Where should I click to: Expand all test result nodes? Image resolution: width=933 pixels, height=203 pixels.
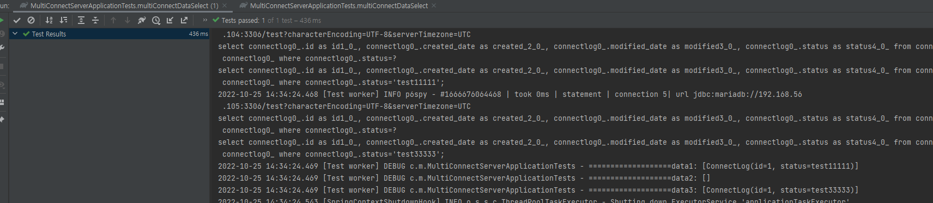(x=81, y=20)
